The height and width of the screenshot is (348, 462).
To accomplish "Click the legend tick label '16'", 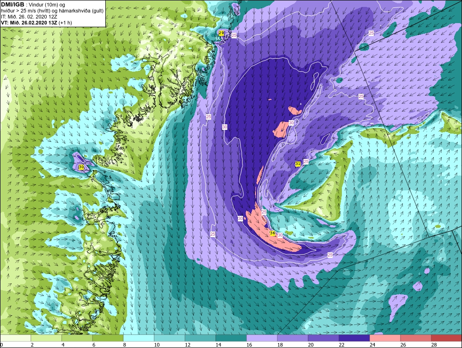I will 249,345.
